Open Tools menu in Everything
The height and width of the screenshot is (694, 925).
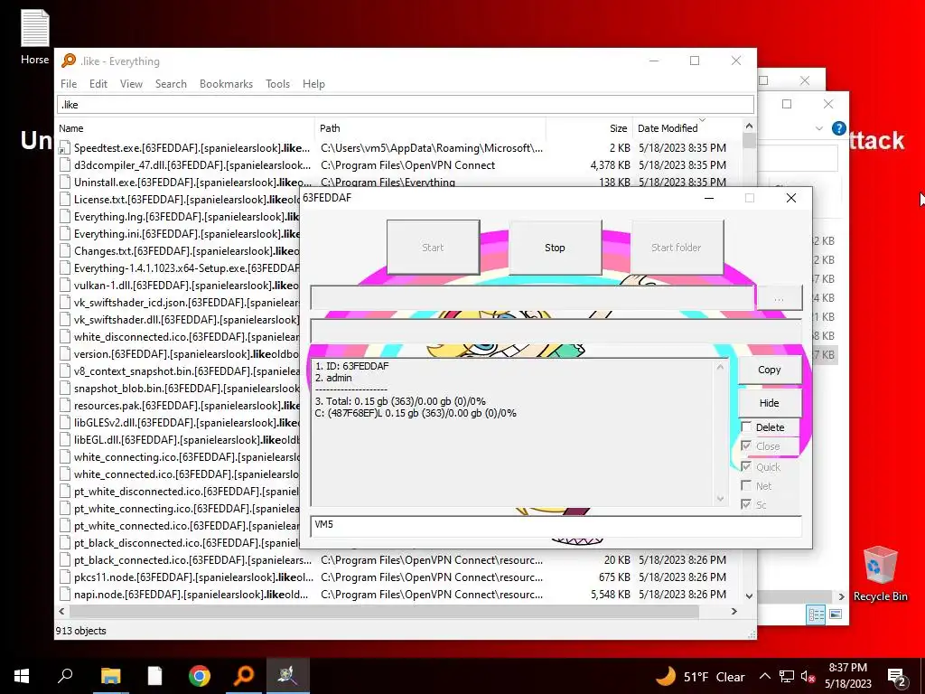277,84
